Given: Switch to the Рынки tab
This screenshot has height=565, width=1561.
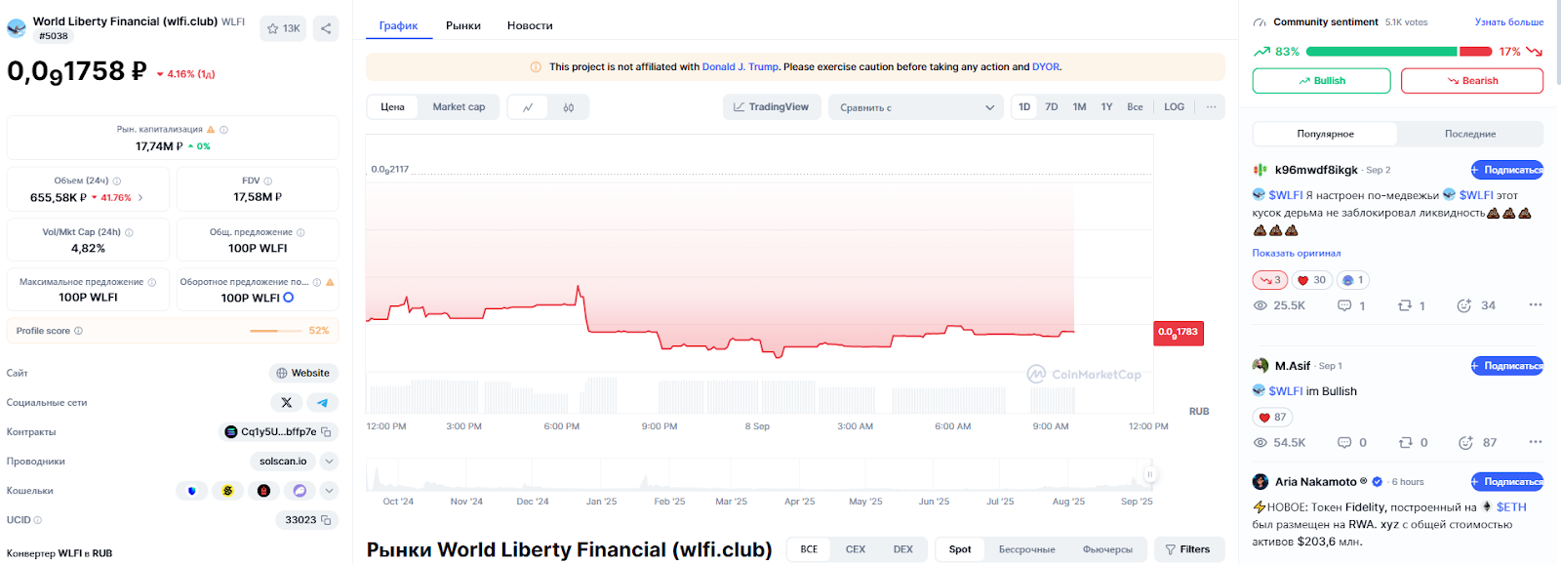Looking at the screenshot, I should (x=463, y=25).
